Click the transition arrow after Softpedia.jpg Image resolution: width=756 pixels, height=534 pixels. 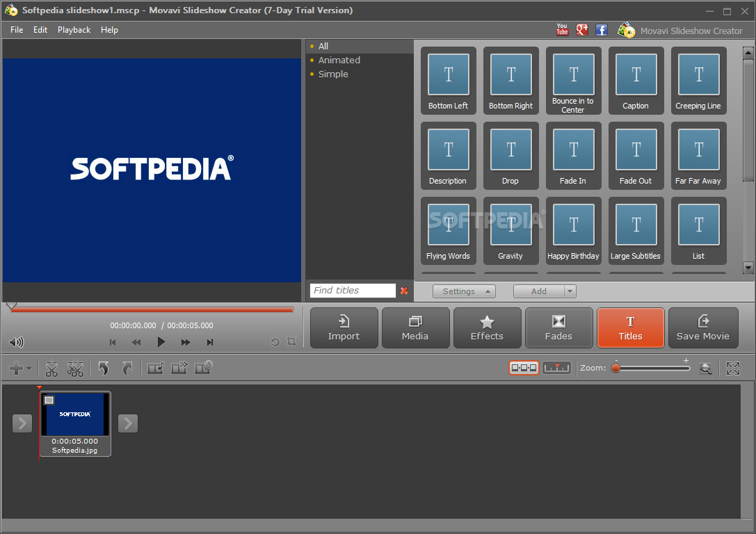(x=128, y=423)
